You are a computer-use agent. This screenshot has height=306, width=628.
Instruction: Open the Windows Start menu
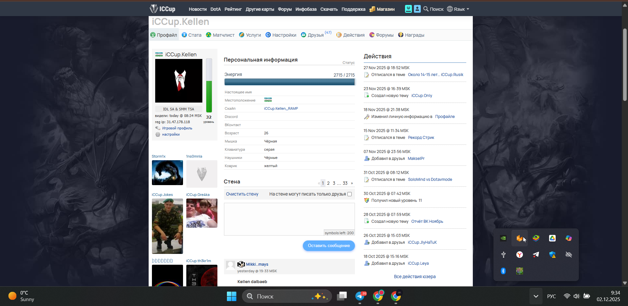[231, 296]
